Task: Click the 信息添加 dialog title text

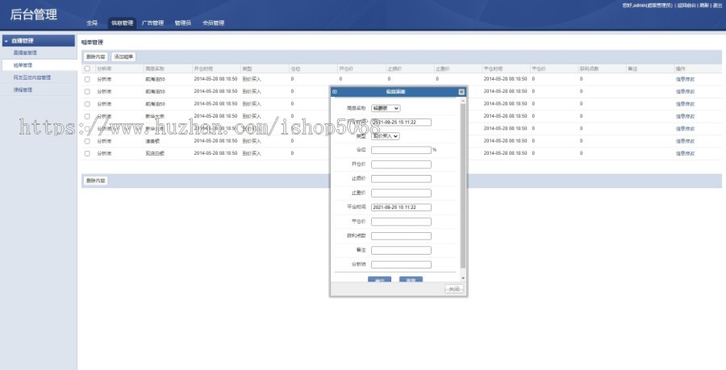Action: click(395, 92)
